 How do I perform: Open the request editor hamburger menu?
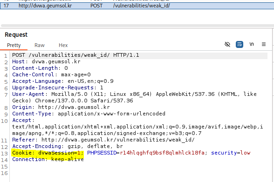coord(264,44)
